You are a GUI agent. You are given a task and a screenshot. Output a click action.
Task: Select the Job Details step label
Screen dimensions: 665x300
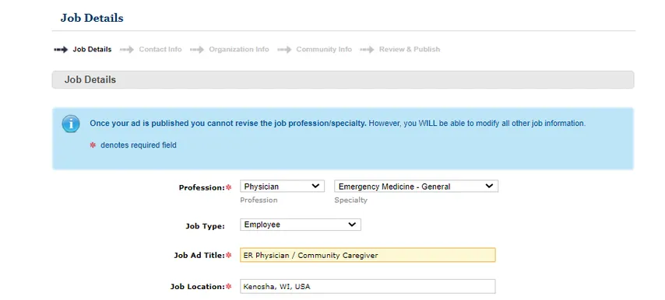click(92, 50)
